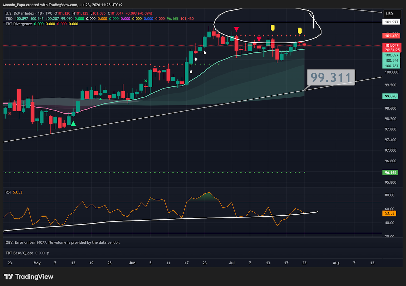Screen dimensions: 406x286
Task: Click the TBT Divergence indicator legend
Action: click(19, 24)
